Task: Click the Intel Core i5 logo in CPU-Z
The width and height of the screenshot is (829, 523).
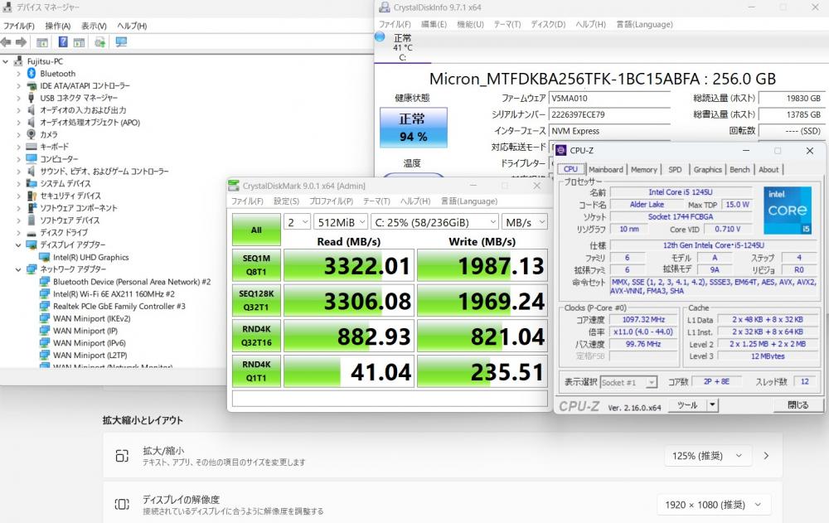Action: point(788,210)
